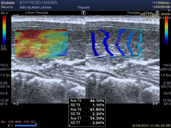Click the right G:90 gain value
The image size is (171, 128).
click(167, 83)
